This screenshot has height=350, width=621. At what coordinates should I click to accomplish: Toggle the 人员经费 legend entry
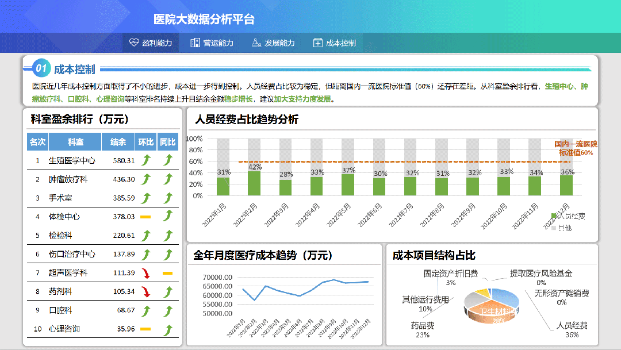[x=570, y=216]
